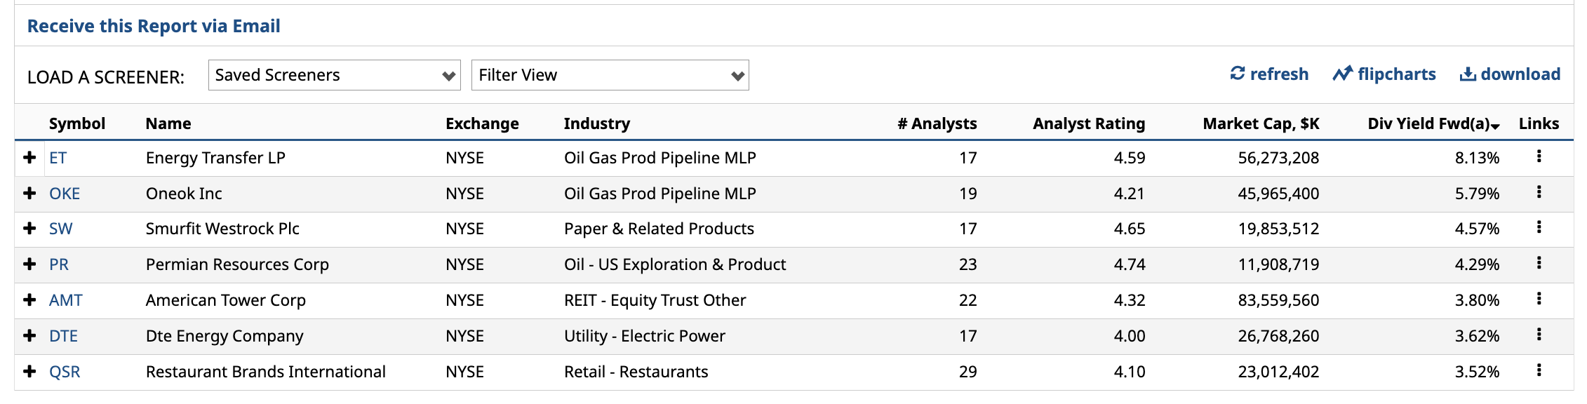
Task: Open links menu for Restaurant Brands International
Action: pyautogui.click(x=1539, y=370)
